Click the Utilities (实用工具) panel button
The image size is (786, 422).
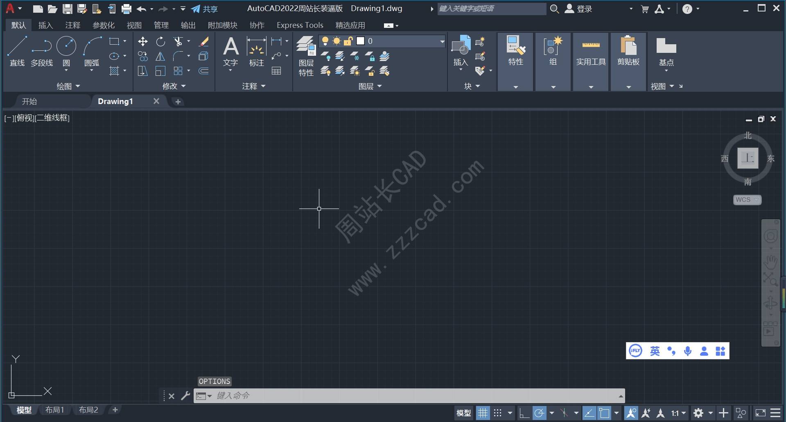tap(591, 51)
